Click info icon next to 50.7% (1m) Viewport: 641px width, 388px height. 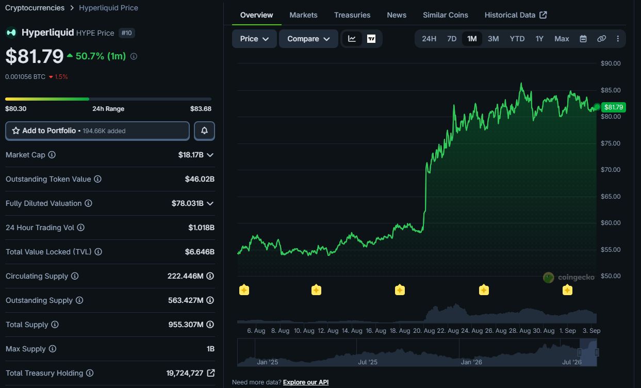[134, 56]
